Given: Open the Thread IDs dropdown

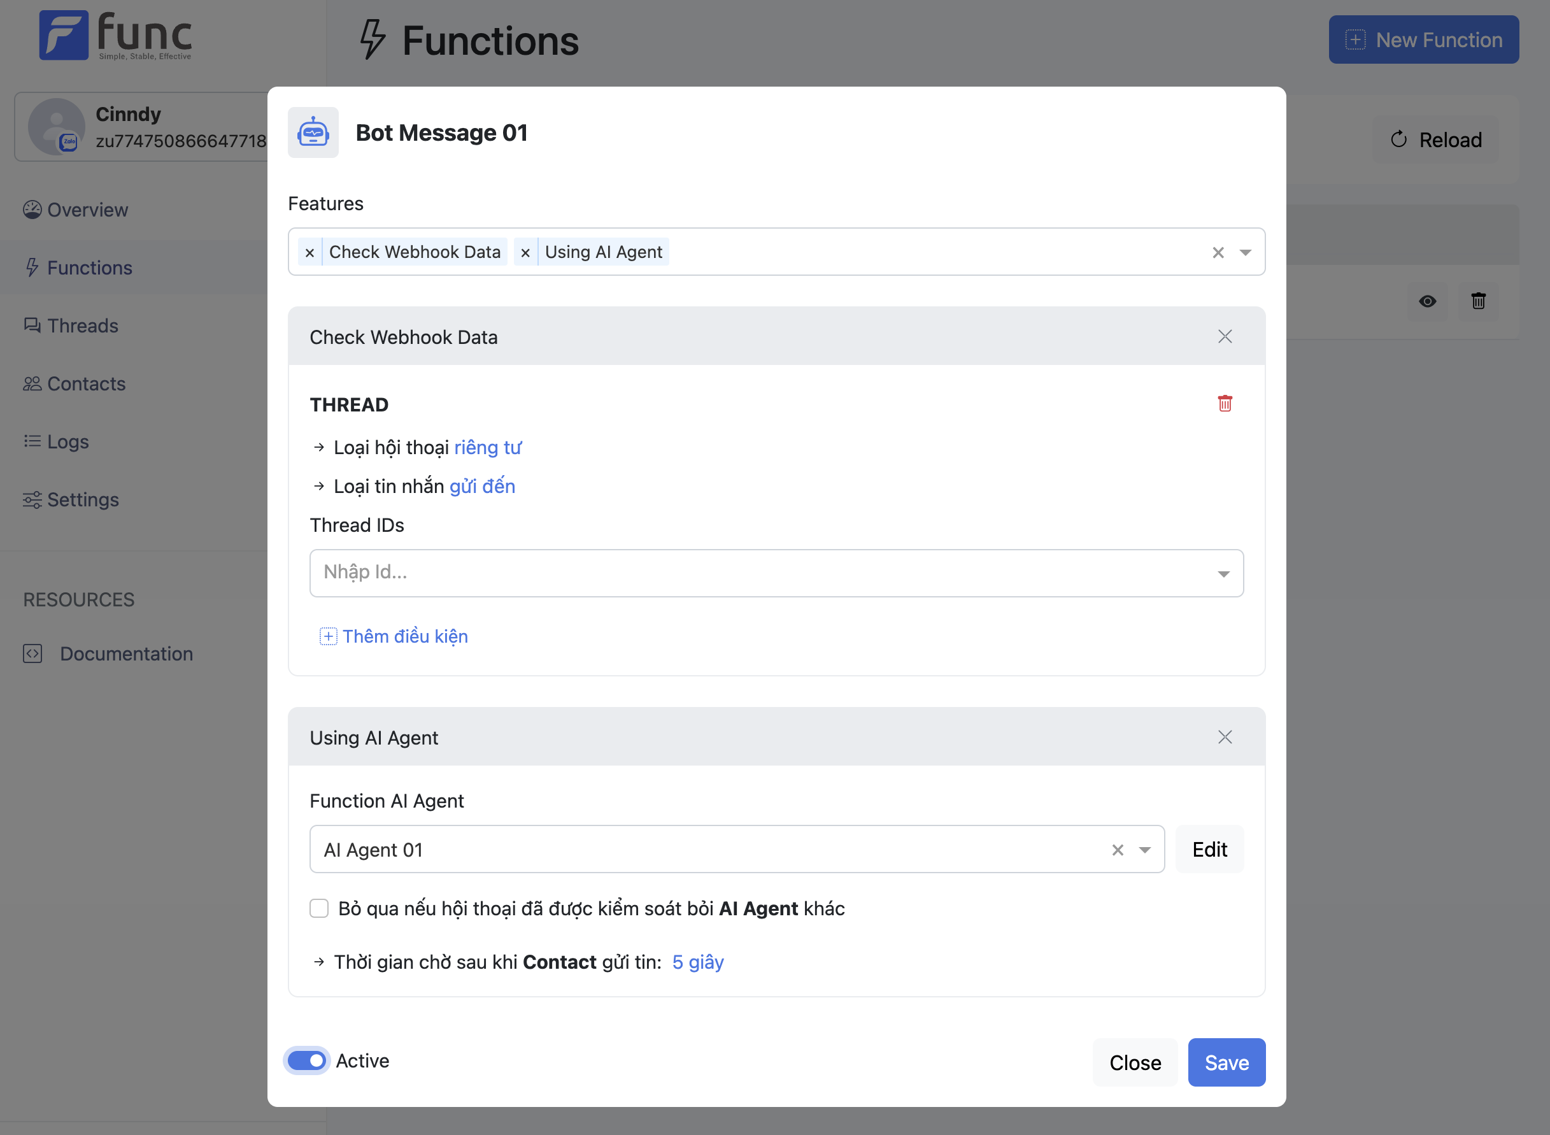Looking at the screenshot, I should 1223,574.
